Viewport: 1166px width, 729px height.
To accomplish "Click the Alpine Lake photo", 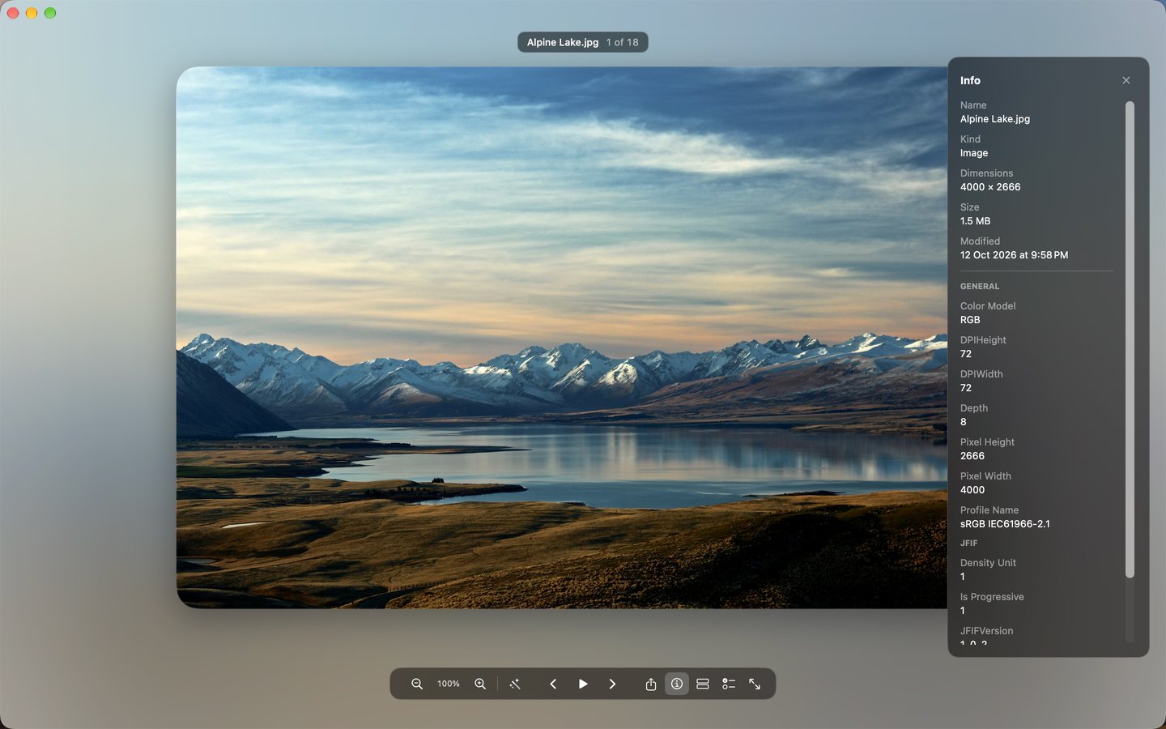I will (562, 337).
